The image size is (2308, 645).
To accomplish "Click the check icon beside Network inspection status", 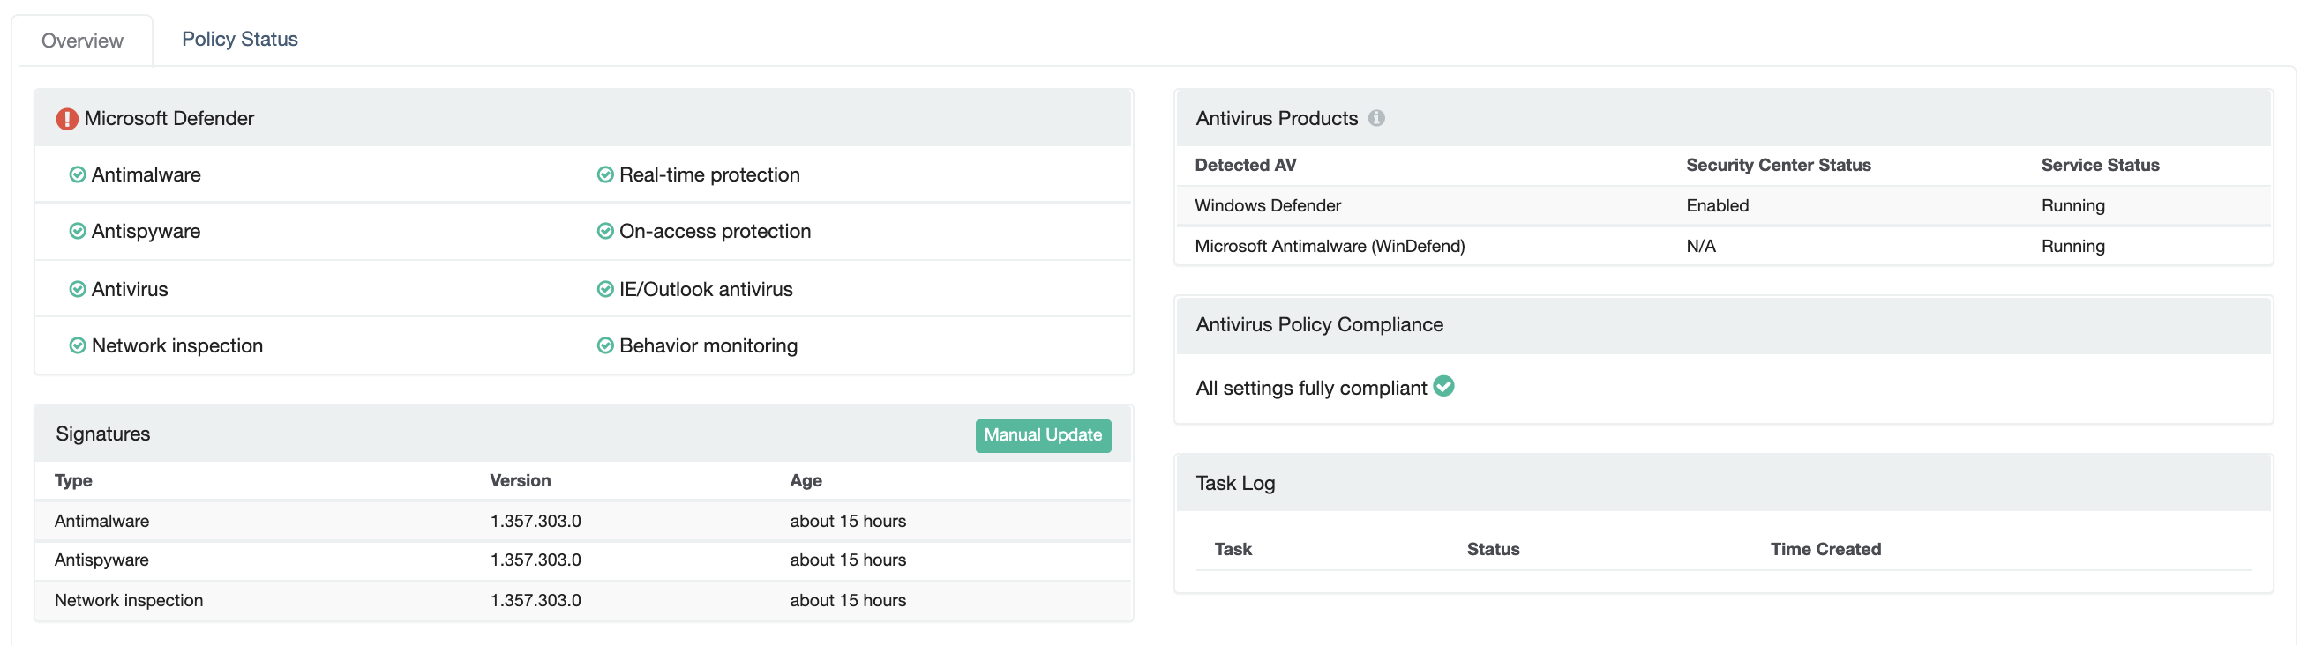I will tap(78, 345).
